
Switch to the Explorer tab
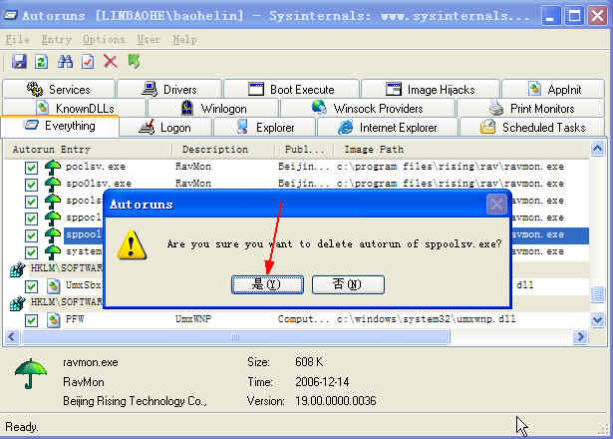(x=265, y=128)
